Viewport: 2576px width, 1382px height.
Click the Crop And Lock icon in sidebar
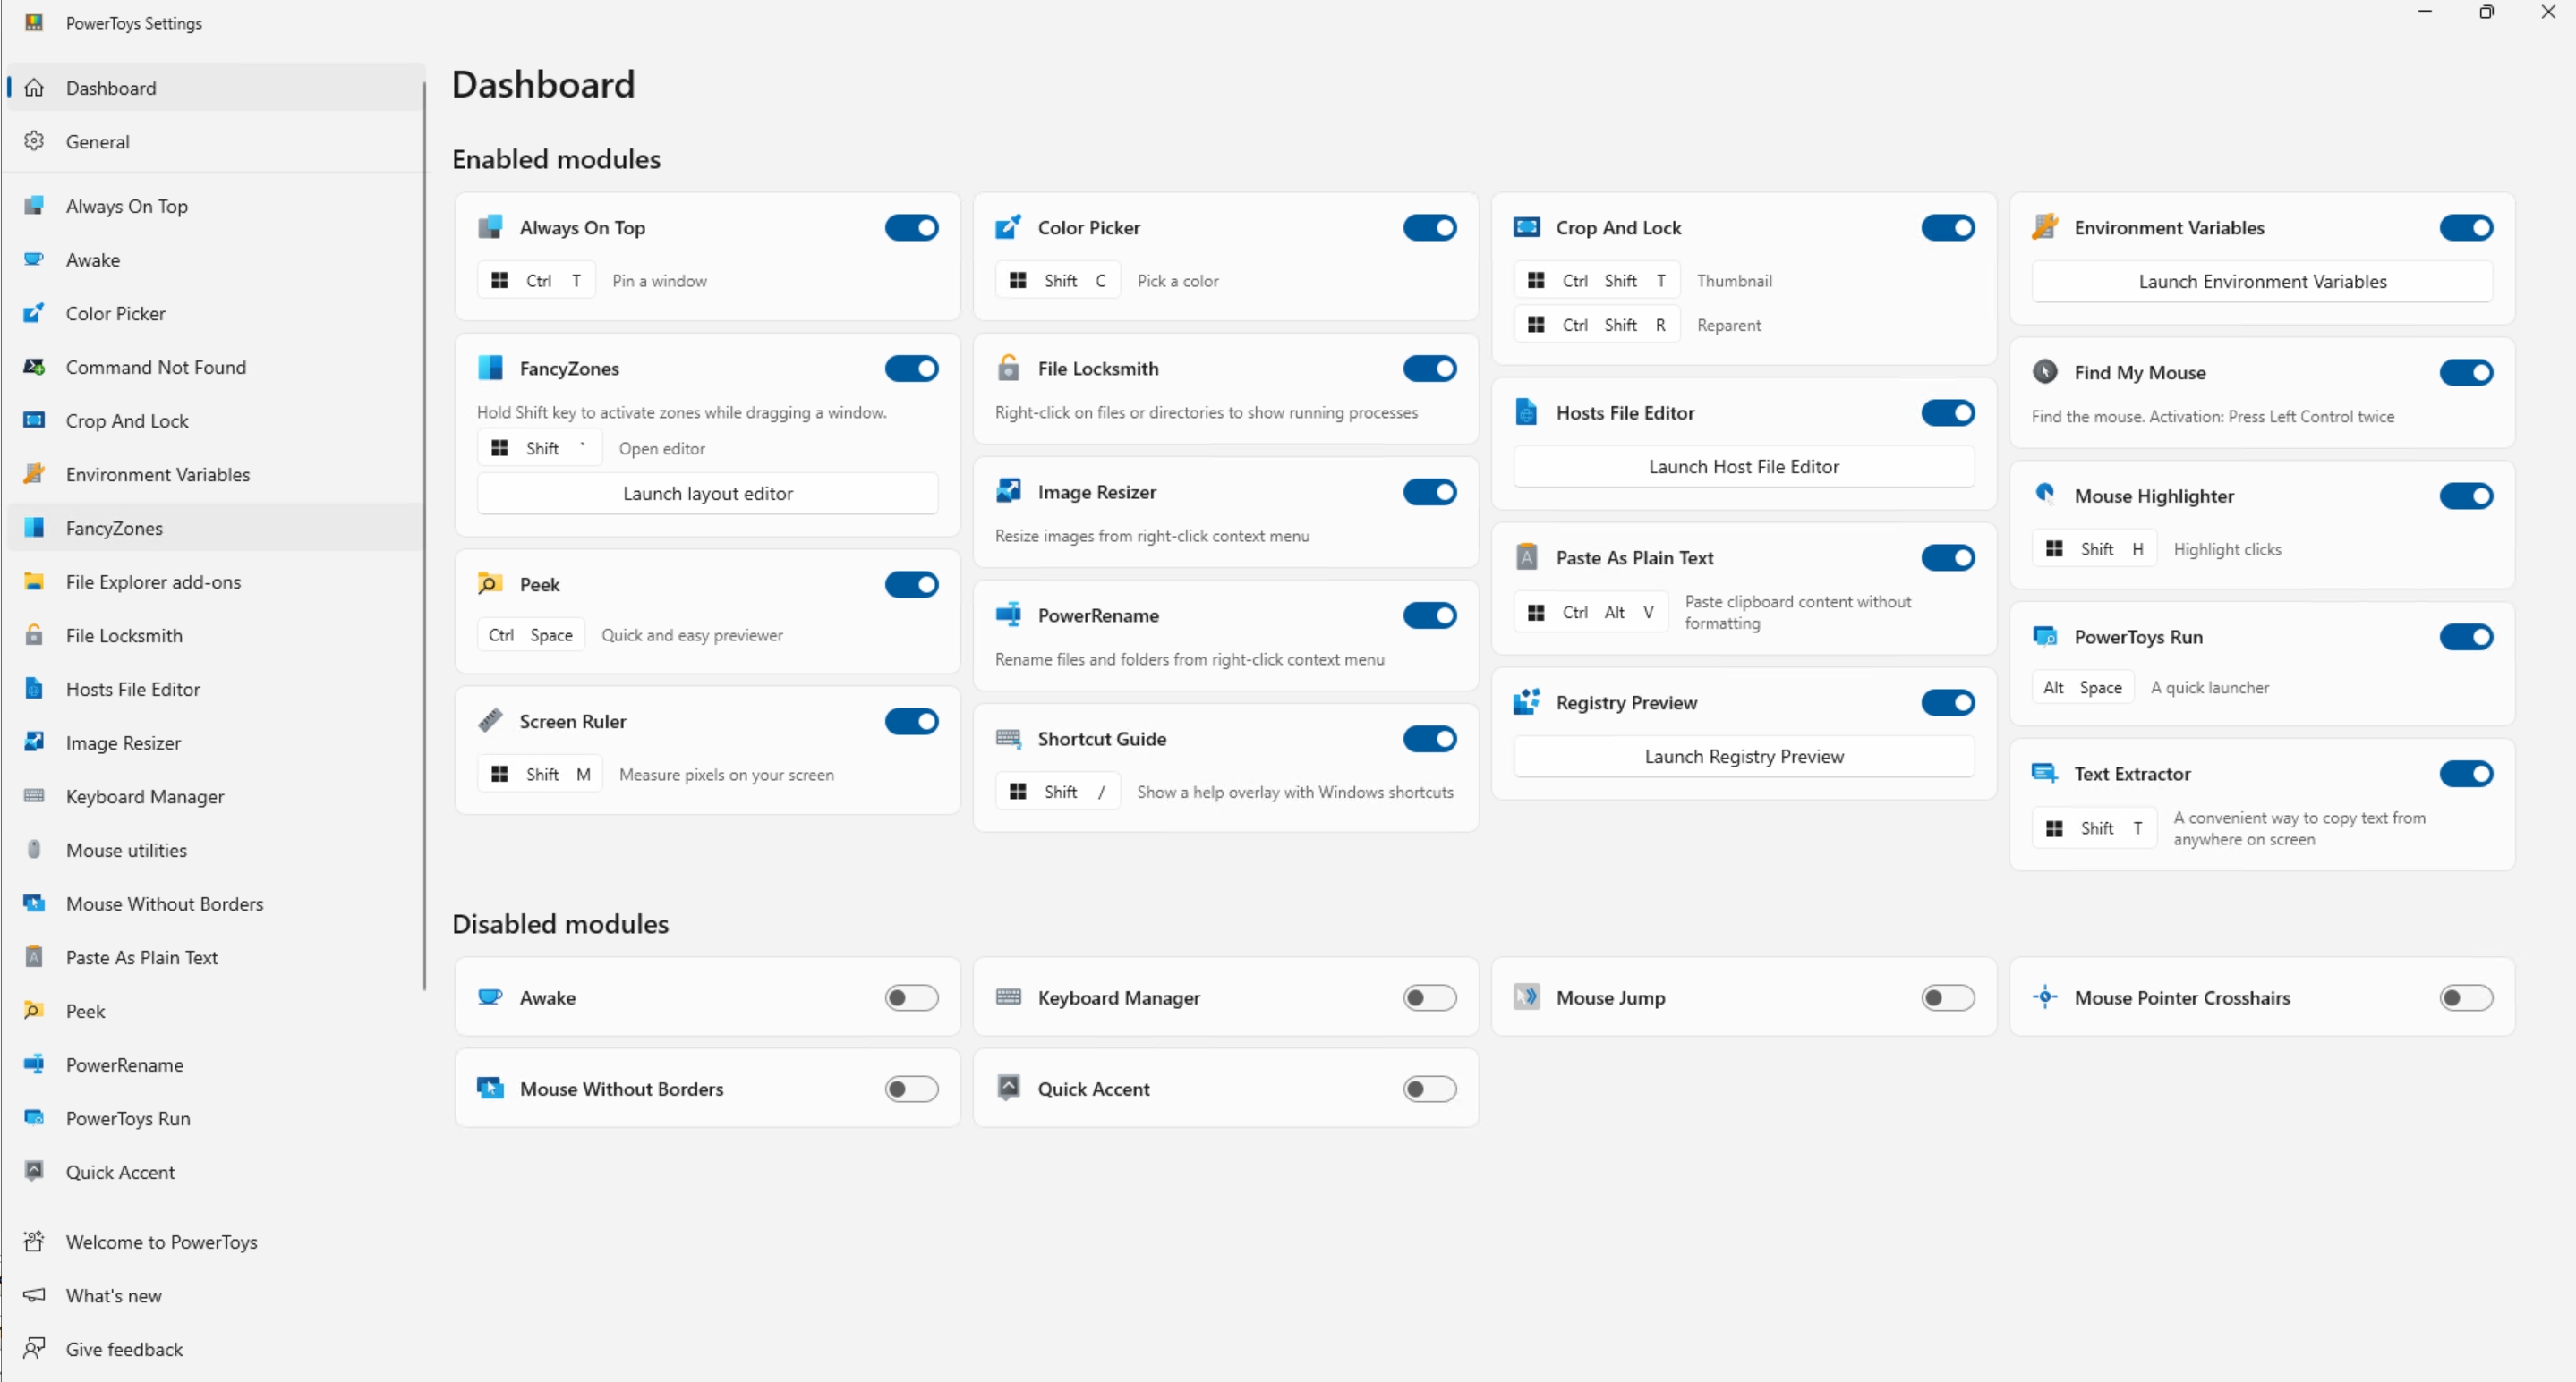click(x=34, y=420)
